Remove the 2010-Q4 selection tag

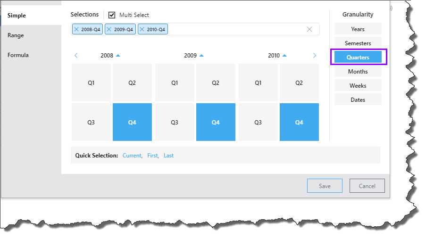[x=142, y=29]
